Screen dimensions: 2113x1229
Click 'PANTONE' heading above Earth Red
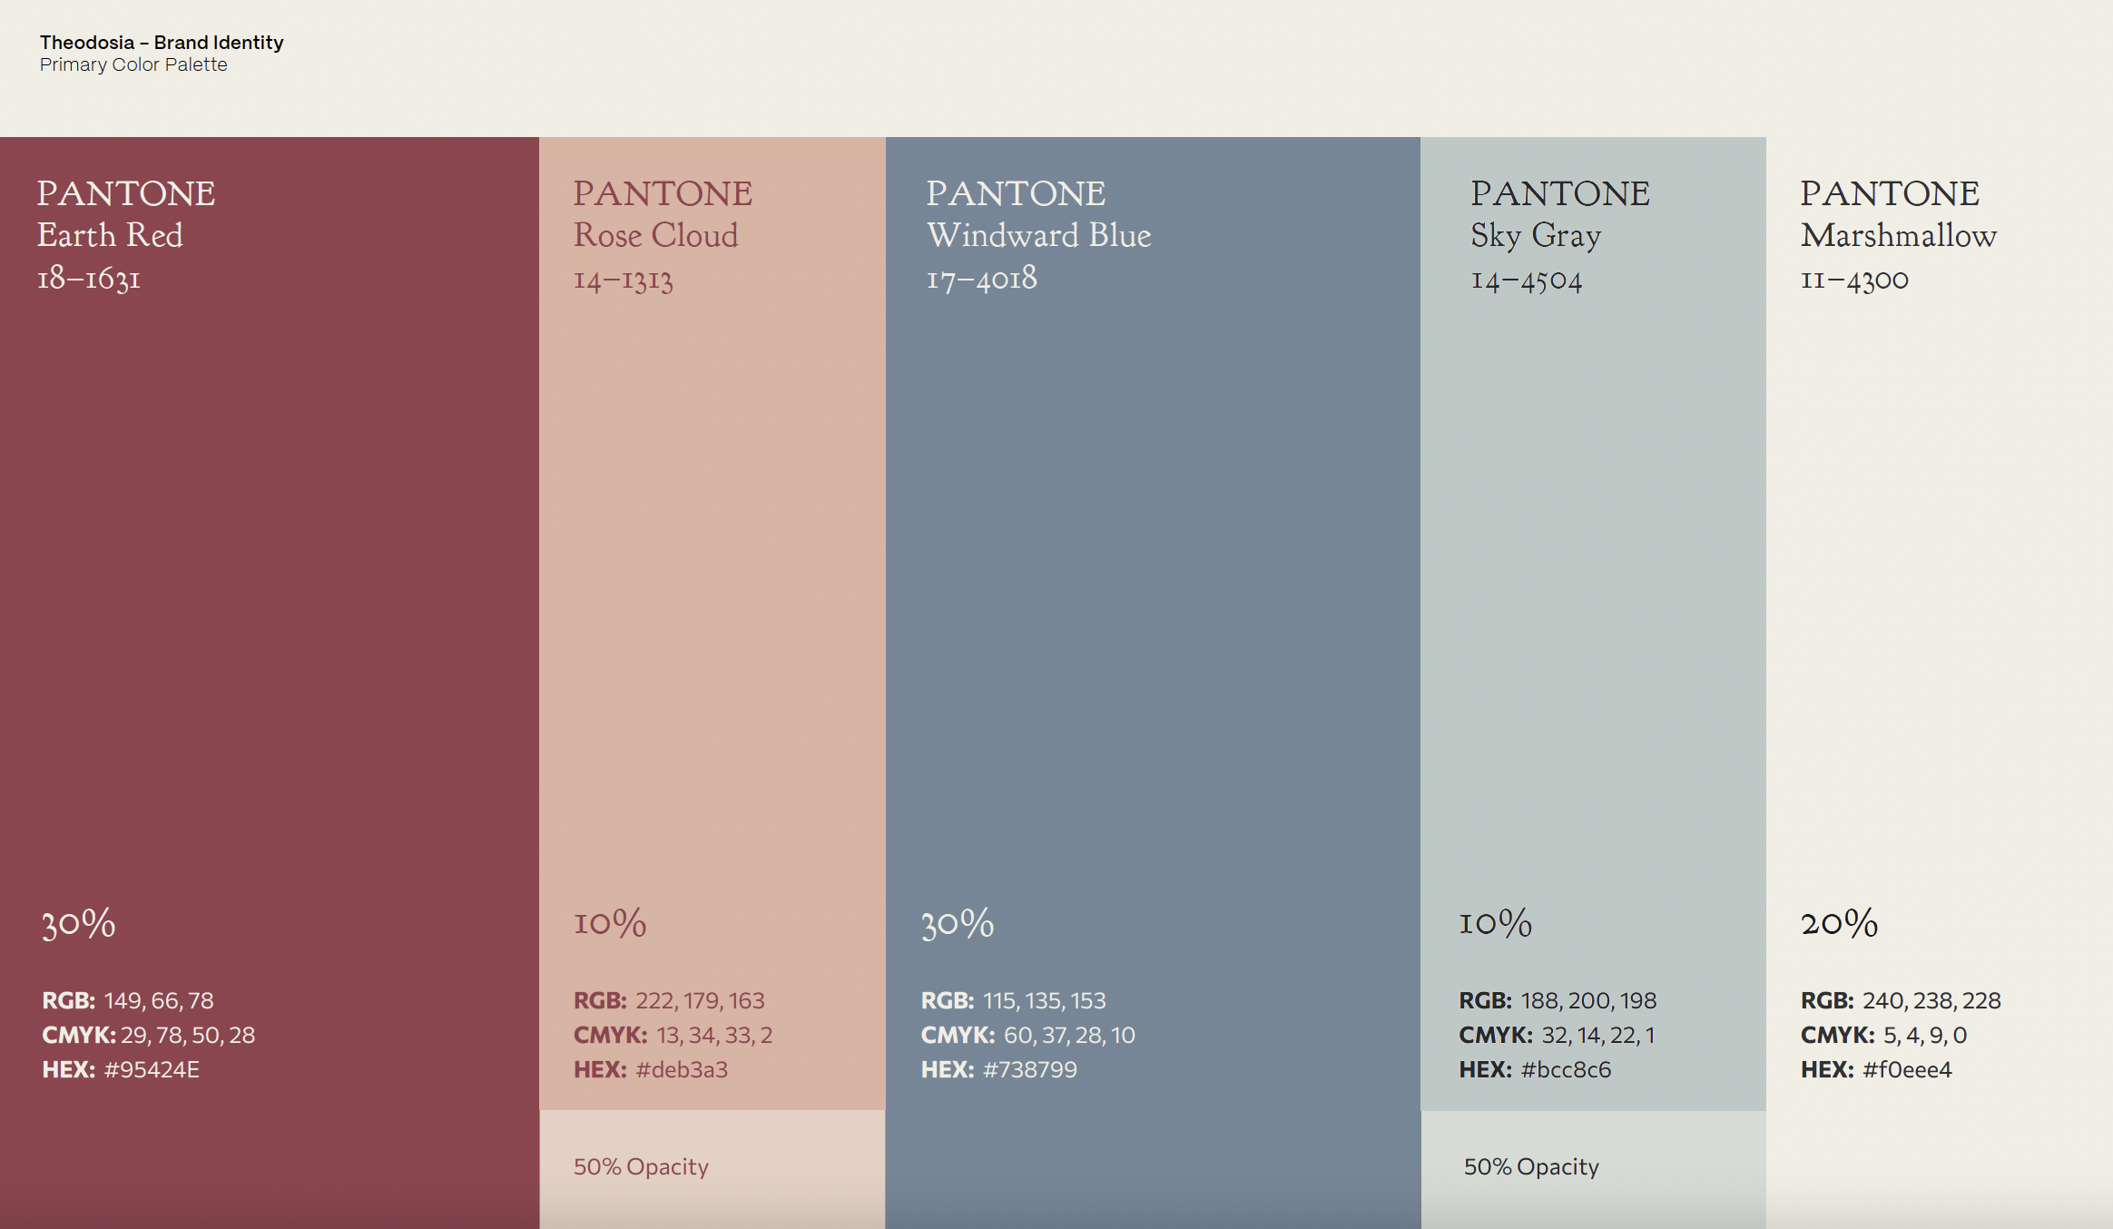[x=126, y=193]
